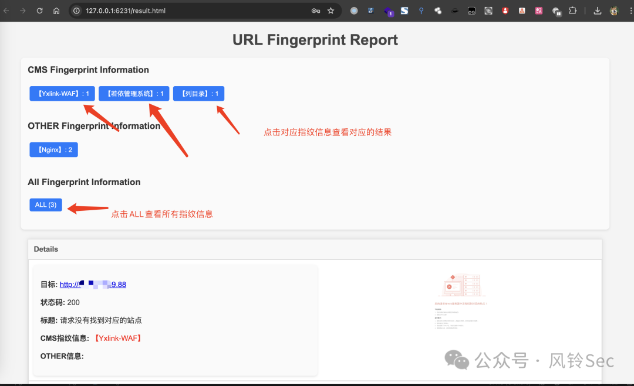
Task: Open the downloads icon in toolbar
Action: click(598, 11)
